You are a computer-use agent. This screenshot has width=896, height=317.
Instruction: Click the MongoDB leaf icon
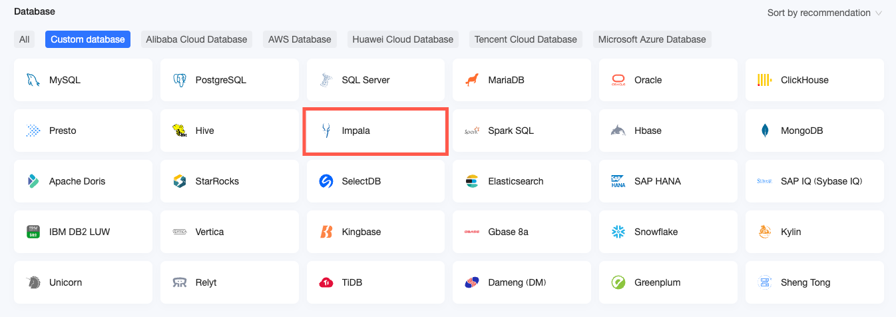(765, 131)
